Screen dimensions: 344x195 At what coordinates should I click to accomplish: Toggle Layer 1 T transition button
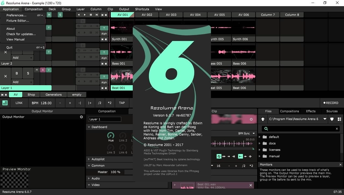point(104,77)
